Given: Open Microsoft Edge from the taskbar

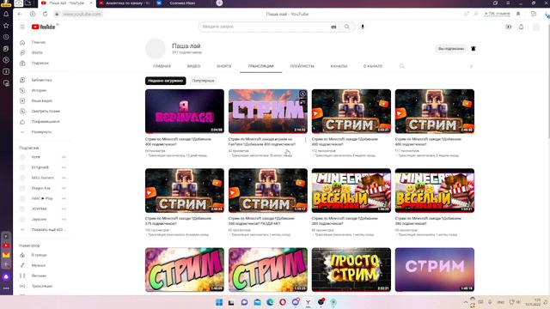Looking at the screenshot, I should pyautogui.click(x=270, y=302).
